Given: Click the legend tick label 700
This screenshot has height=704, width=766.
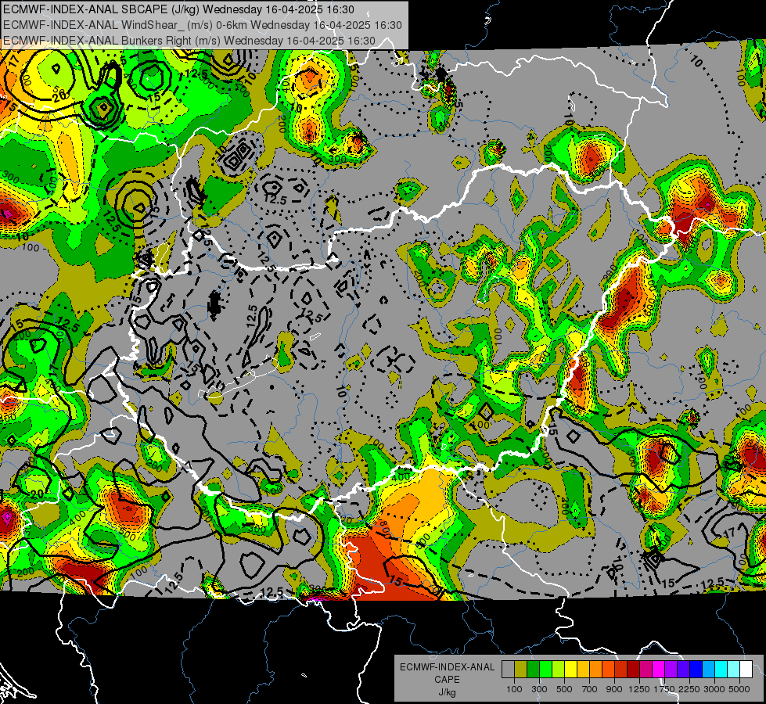Looking at the screenshot, I should (x=590, y=689).
